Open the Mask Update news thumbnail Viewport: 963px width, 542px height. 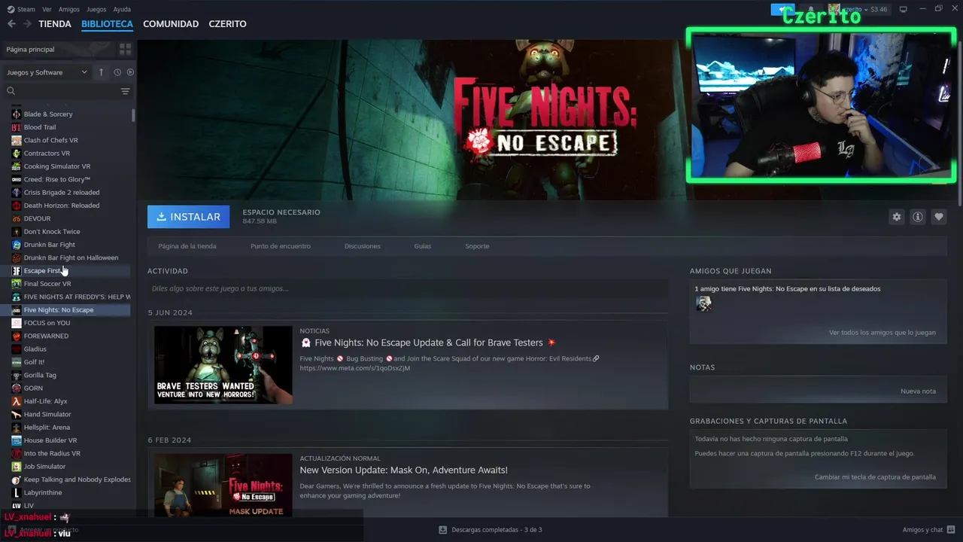(x=223, y=485)
